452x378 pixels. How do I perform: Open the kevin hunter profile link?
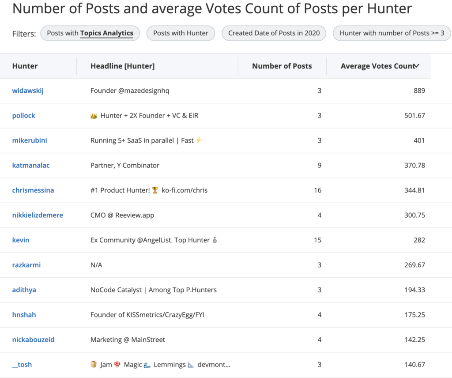click(x=21, y=240)
